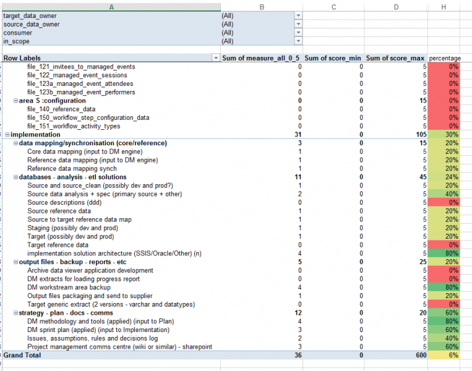This screenshot has height=371, width=472.
Task: Collapse databases - analysis - etl solutions group
Action: (15, 177)
